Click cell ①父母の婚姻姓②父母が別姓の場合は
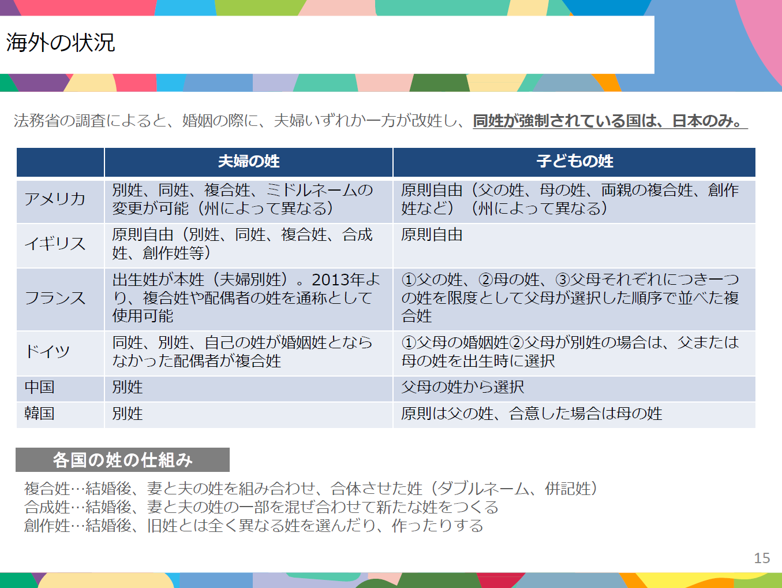 (575, 352)
